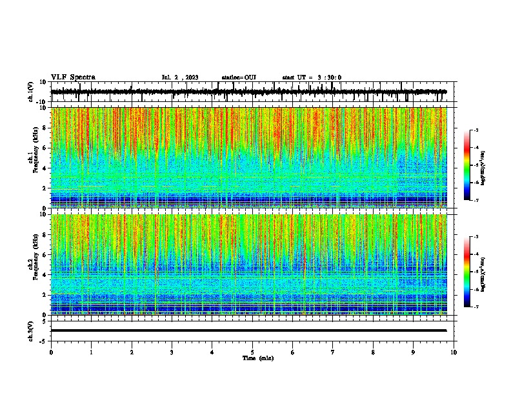Image resolution: width=511 pixels, height=395 pixels.
Task: Click the "4" tick on ch.1 frequency axis
Action: pyautogui.click(x=45, y=168)
